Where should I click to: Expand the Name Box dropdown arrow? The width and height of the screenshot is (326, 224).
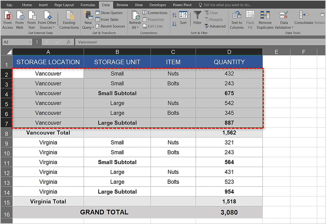click(30, 42)
